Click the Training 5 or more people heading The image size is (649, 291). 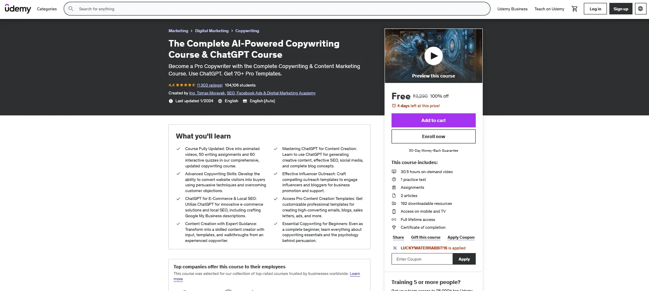426,282
